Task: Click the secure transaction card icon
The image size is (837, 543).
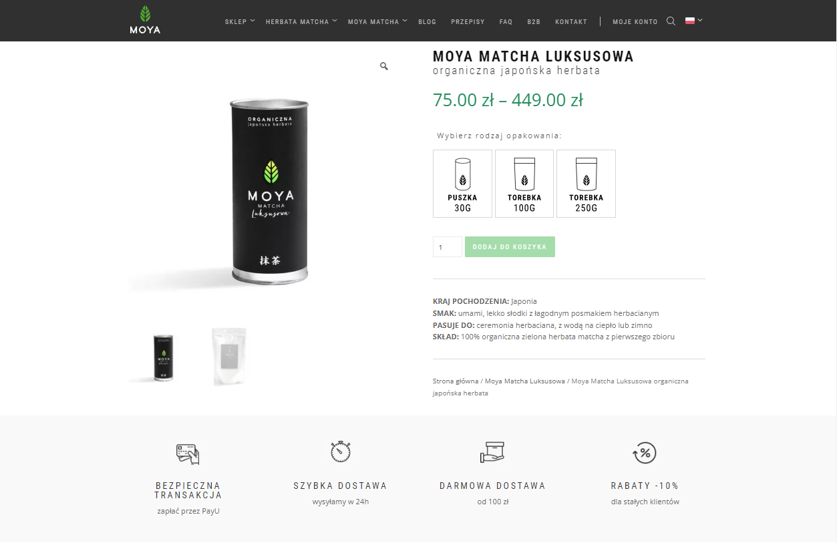Action: point(188,454)
